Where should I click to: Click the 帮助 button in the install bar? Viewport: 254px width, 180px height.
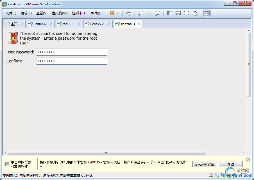coord(231,164)
